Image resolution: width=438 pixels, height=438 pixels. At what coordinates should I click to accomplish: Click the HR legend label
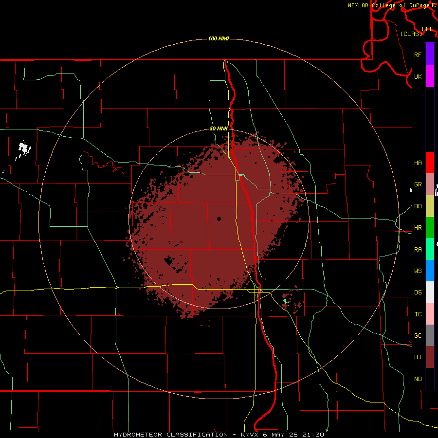click(x=418, y=228)
